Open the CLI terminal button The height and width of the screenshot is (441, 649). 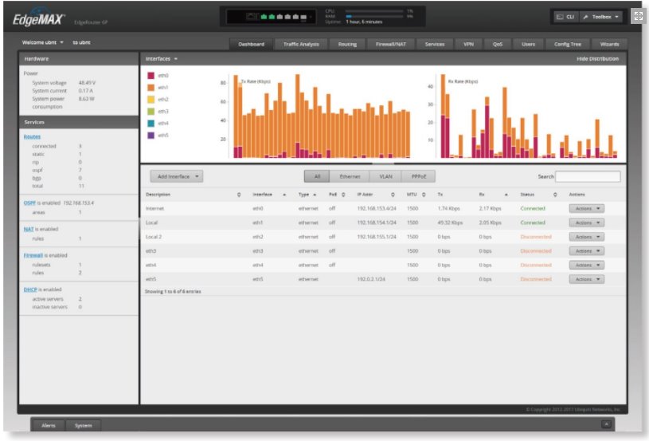(565, 17)
